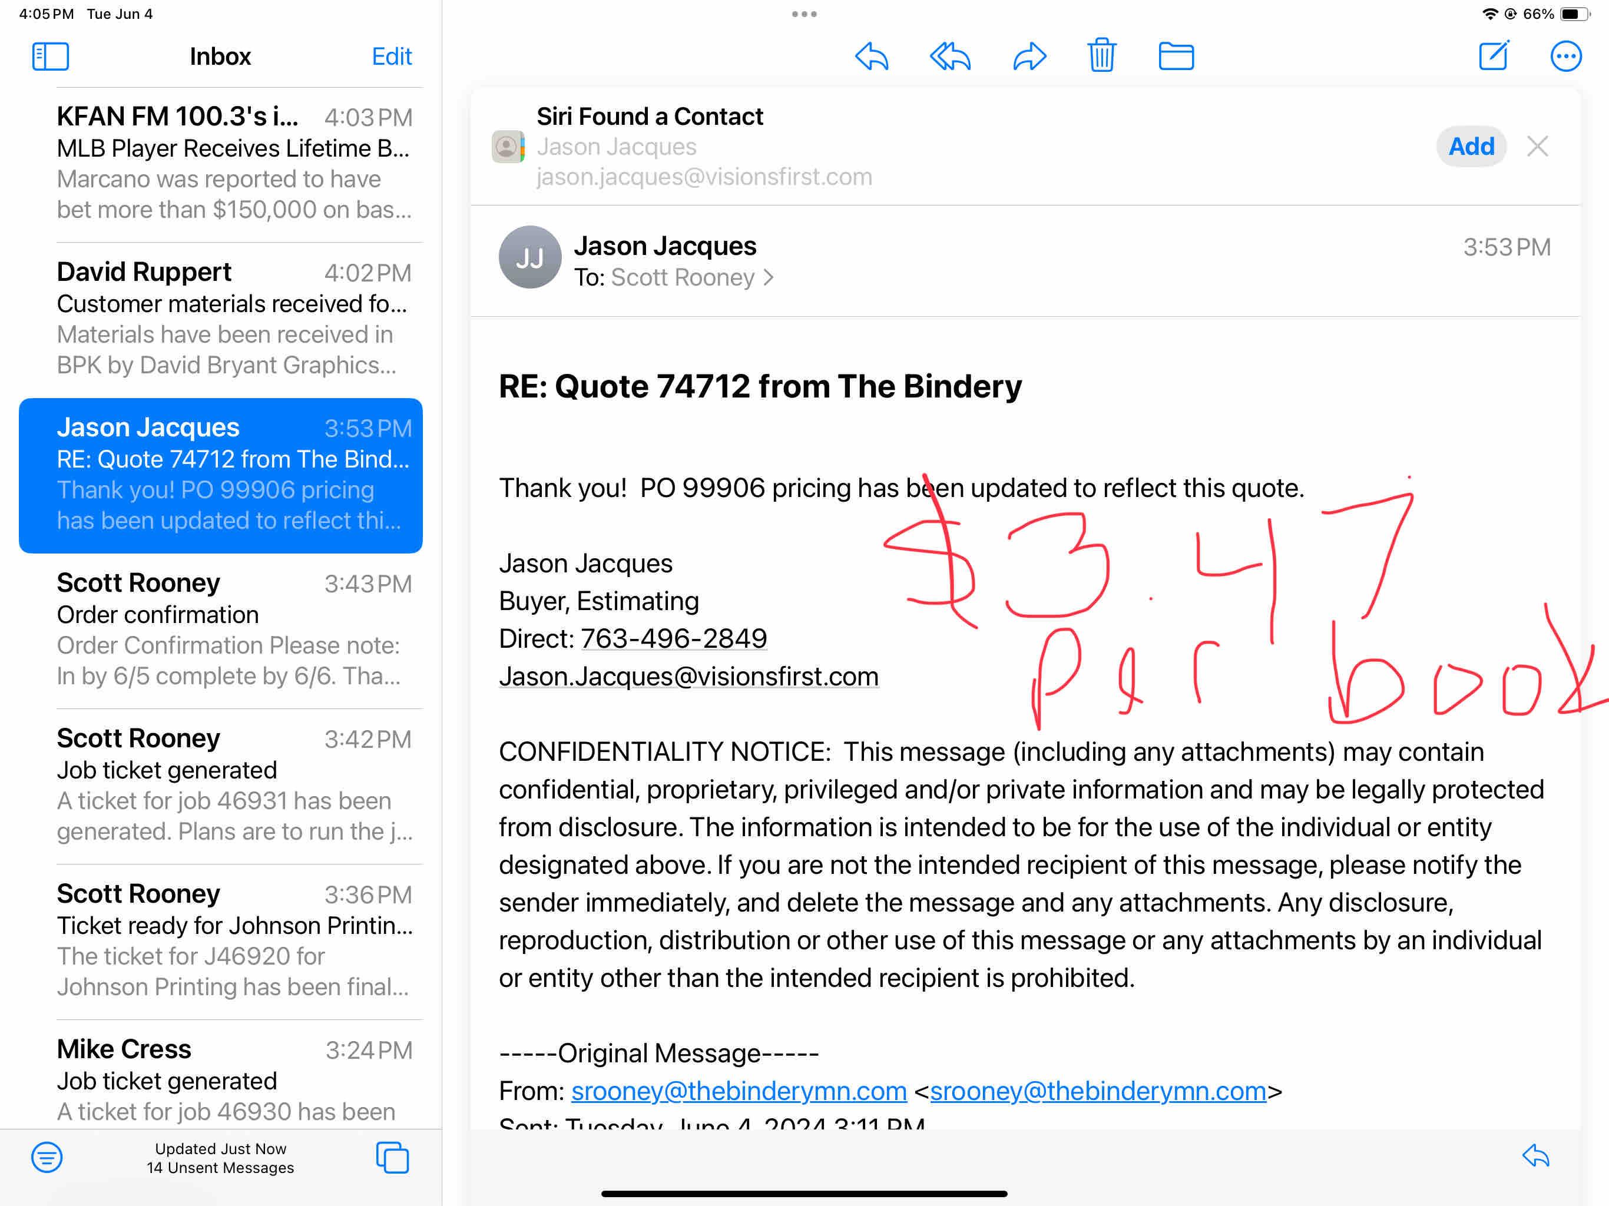Tap the JJ sender avatar
The image size is (1609, 1206).
529,257
